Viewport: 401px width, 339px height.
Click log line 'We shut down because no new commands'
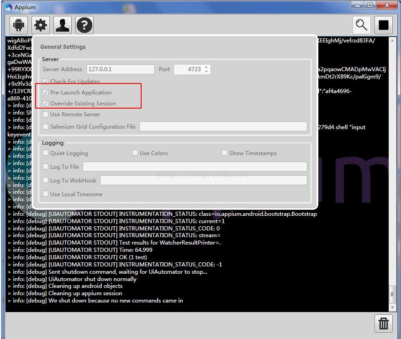coord(95,300)
